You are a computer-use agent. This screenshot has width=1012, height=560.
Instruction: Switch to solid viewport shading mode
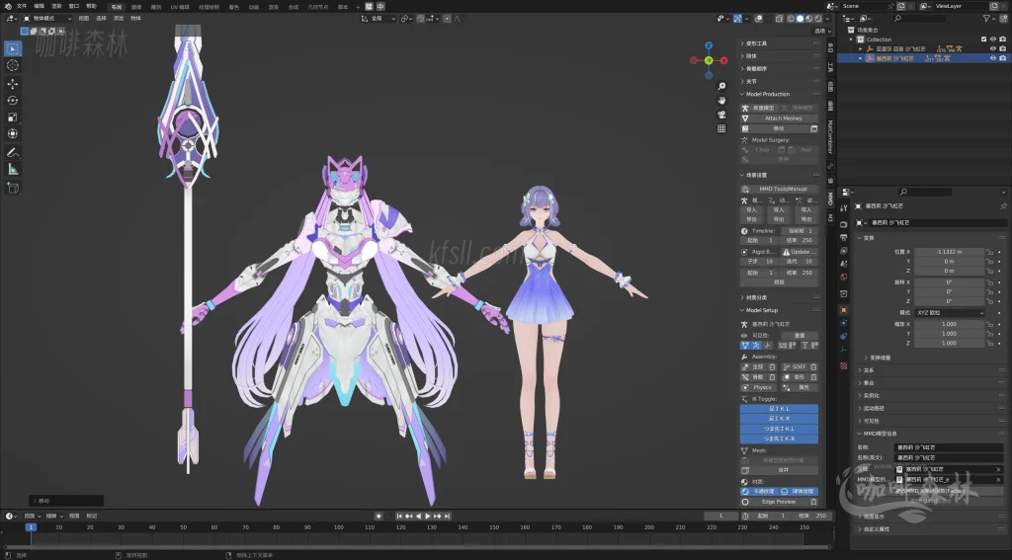click(x=800, y=19)
